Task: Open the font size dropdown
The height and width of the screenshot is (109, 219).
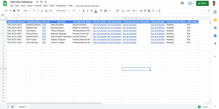Action: [76, 11]
